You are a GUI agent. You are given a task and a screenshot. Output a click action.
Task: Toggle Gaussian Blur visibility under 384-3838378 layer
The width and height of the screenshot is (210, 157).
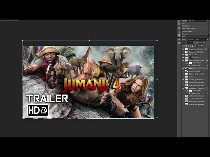point(189,93)
